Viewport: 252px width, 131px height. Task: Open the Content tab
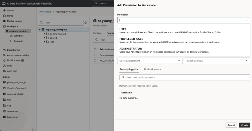pos(97,33)
